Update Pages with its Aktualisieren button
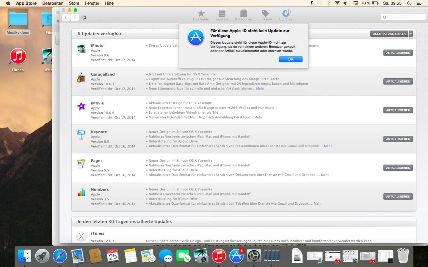Screen dimensions: 428x267 (398, 168)
